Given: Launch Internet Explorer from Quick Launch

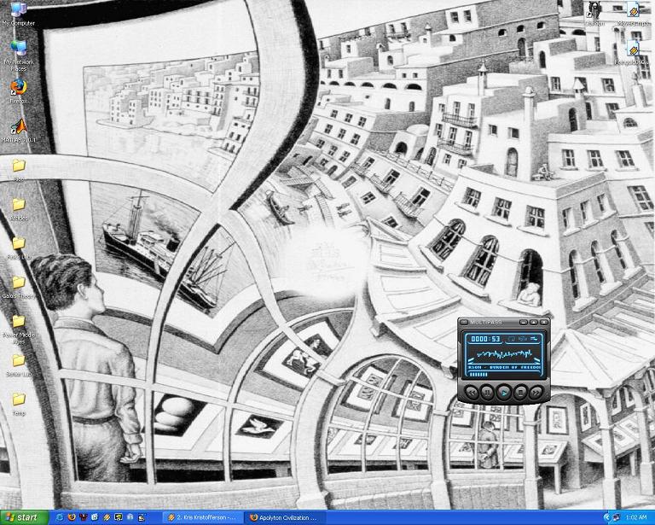Looking at the screenshot, I should (60, 517).
